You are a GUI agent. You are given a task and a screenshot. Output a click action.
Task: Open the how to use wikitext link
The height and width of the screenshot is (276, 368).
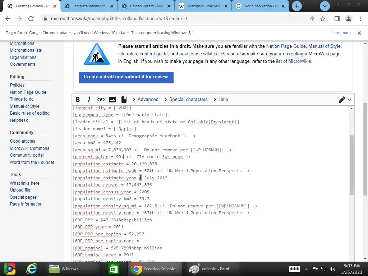click(x=199, y=54)
